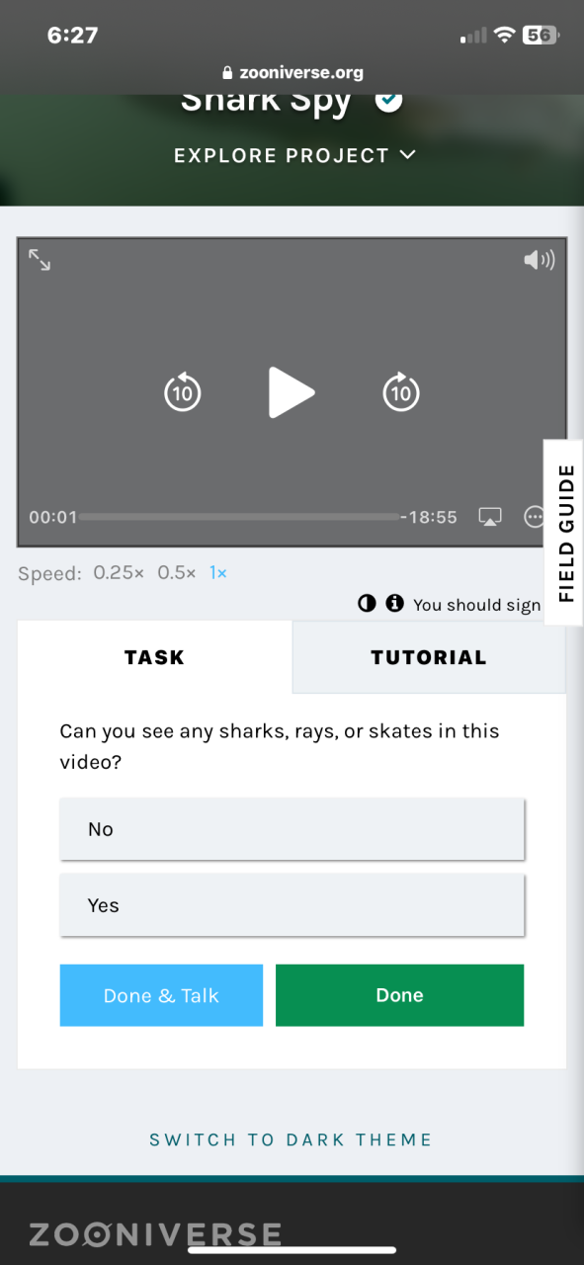Toggle the contrast invert icon
584x1265 pixels.
367,603
